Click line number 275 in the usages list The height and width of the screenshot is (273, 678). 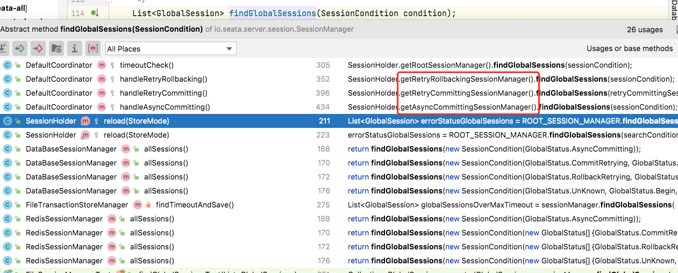(323, 205)
